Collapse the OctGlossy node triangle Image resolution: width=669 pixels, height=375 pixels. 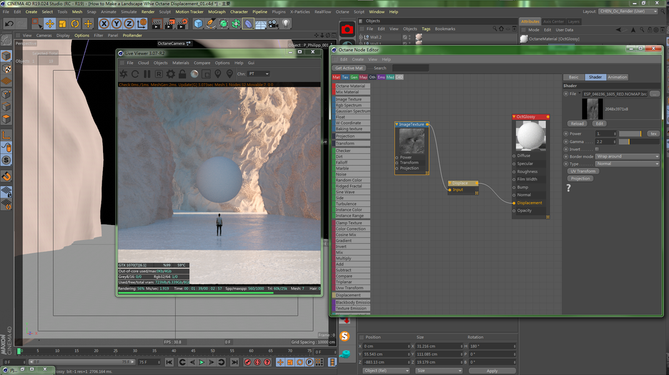tap(514, 117)
